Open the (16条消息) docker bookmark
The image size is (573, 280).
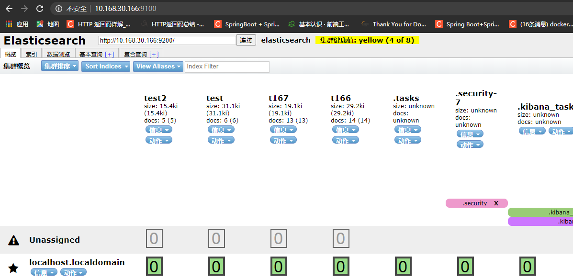pos(541,24)
